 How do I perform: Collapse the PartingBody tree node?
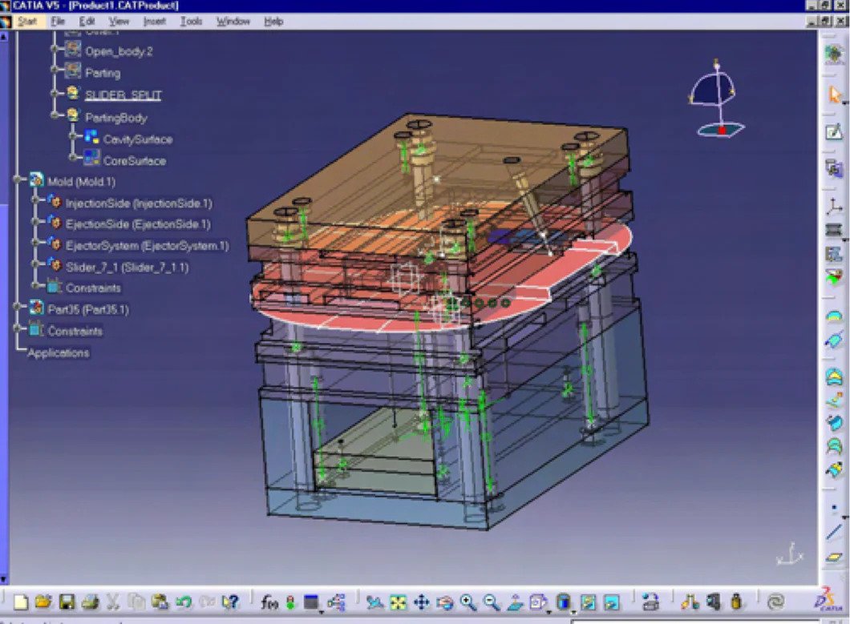click(x=55, y=115)
